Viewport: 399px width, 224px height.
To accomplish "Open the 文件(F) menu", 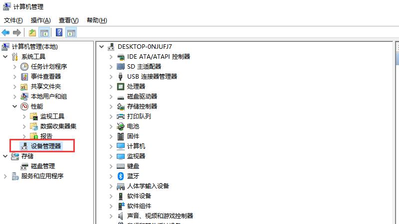I will (x=13, y=20).
